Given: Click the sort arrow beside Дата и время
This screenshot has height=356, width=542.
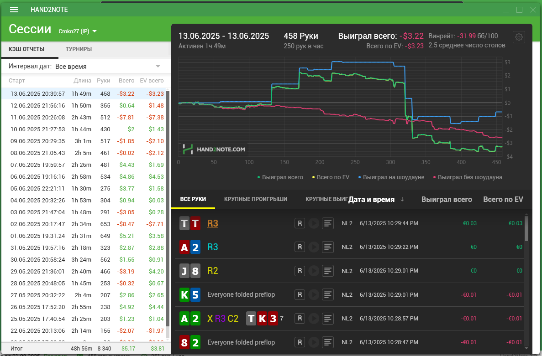Looking at the screenshot, I should coord(402,199).
